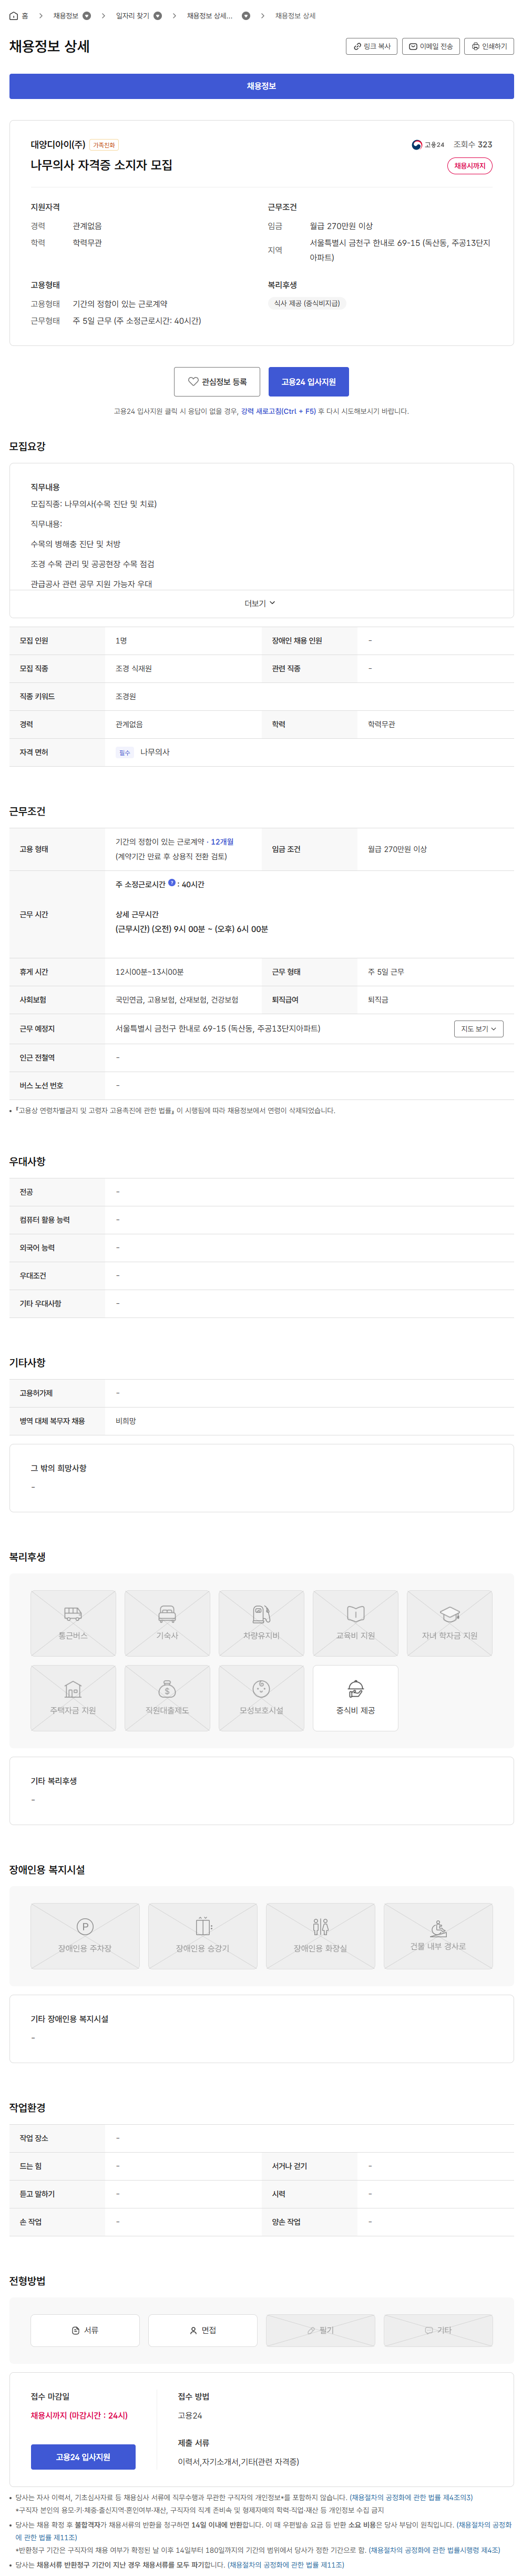The height and width of the screenshot is (2576, 522).
Task: Click the 통근버스 welfare icon
Action: pyautogui.click(x=73, y=1621)
